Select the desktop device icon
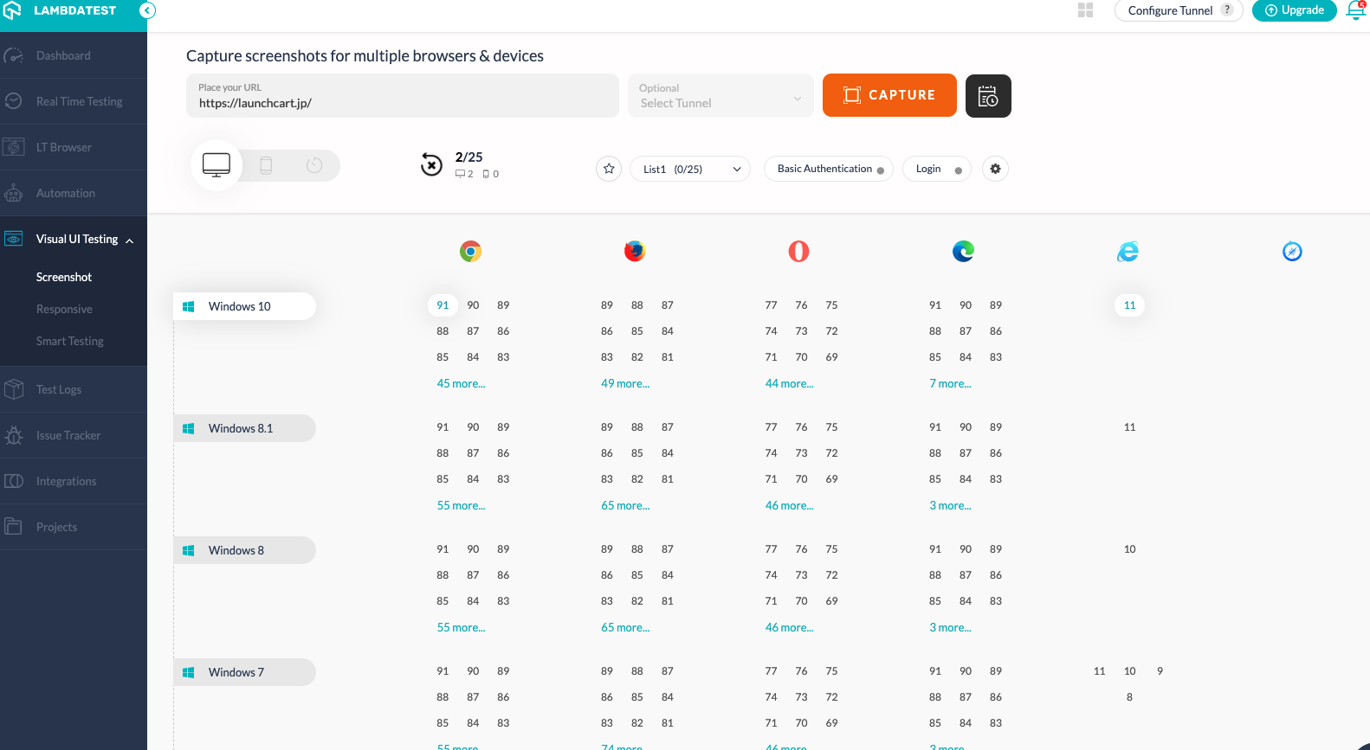The height and width of the screenshot is (750, 1370). tap(216, 165)
